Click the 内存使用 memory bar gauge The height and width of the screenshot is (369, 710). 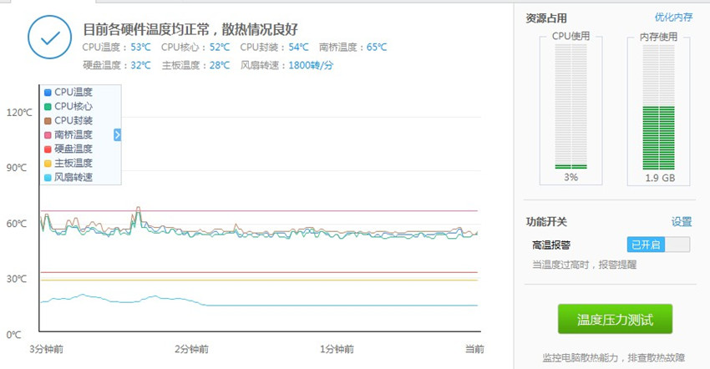point(658,107)
